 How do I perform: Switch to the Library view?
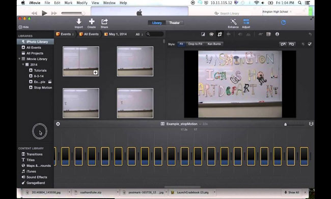pyautogui.click(x=157, y=23)
